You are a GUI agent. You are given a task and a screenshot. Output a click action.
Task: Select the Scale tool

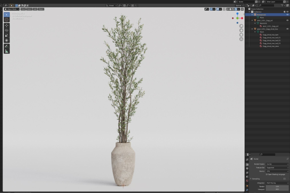coord(7,35)
